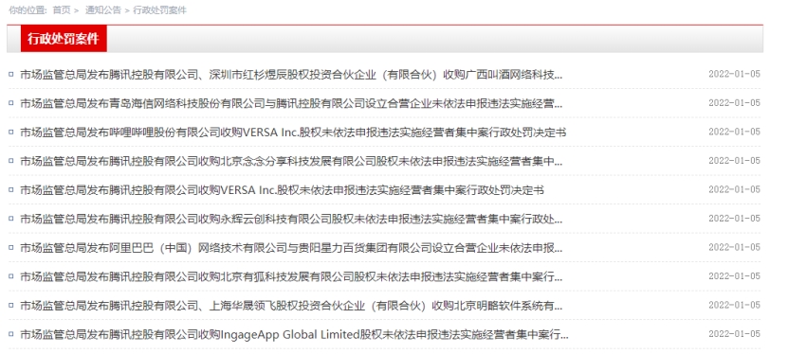Click bullet icon beside 永辉云创 notice
This screenshot has width=788, height=354.
coord(11,218)
